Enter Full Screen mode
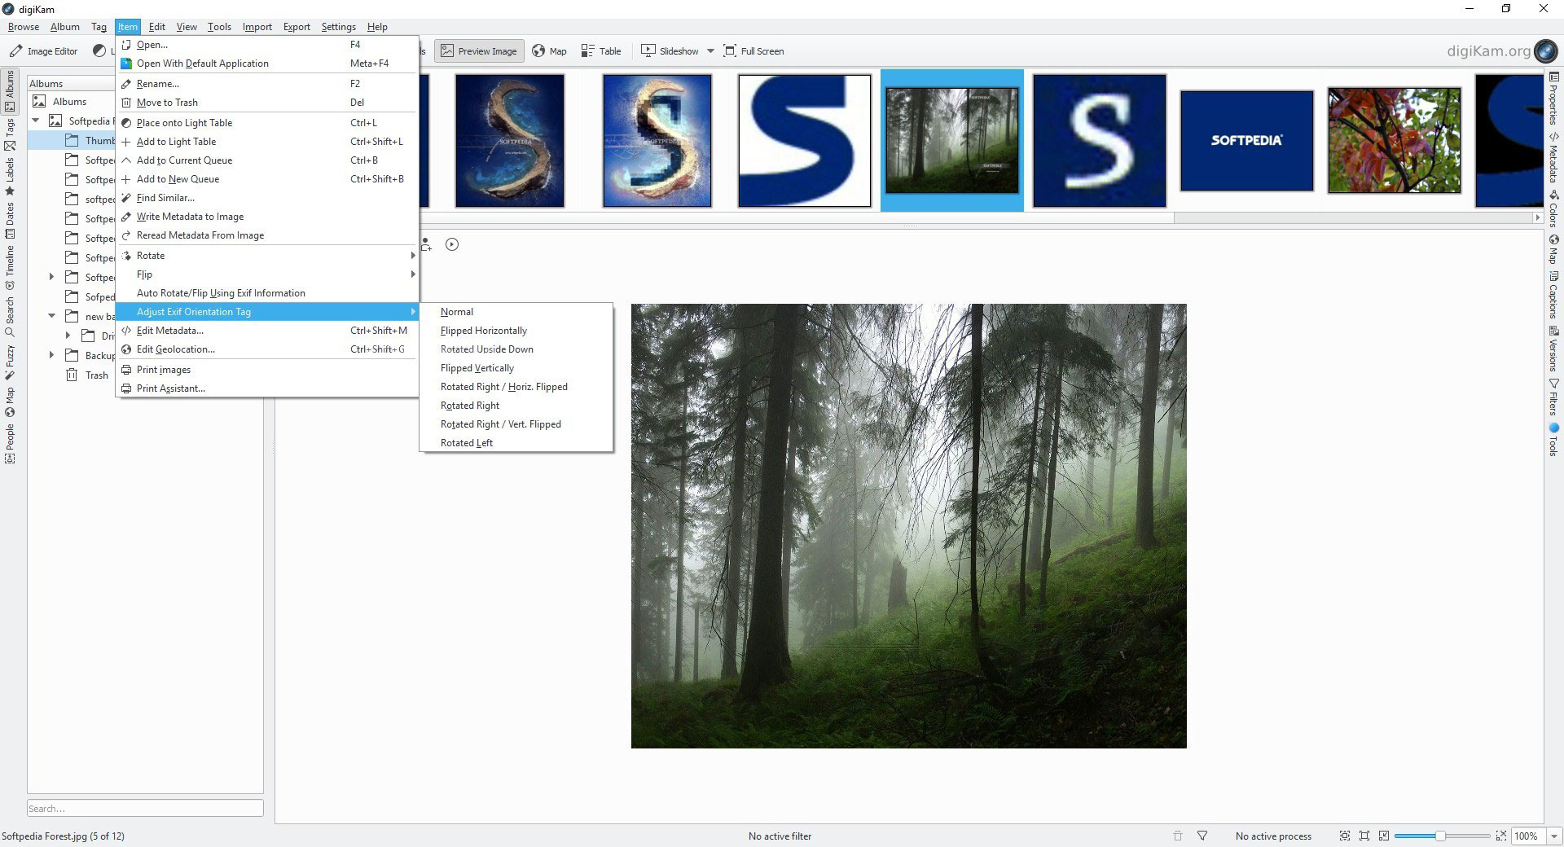The height and width of the screenshot is (847, 1564). tap(753, 51)
